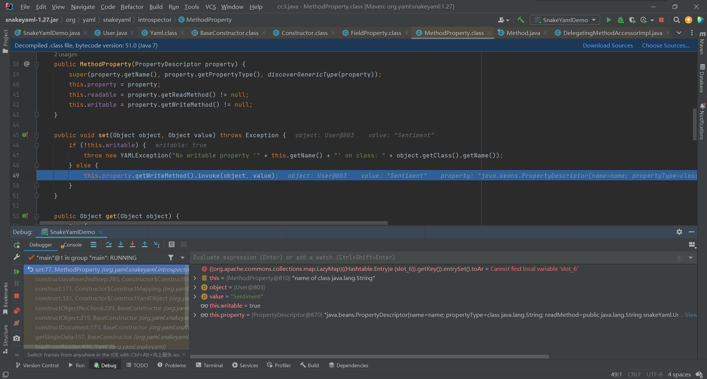Click Choose Sources link
Screen dimensions: 707x379
[666, 45]
